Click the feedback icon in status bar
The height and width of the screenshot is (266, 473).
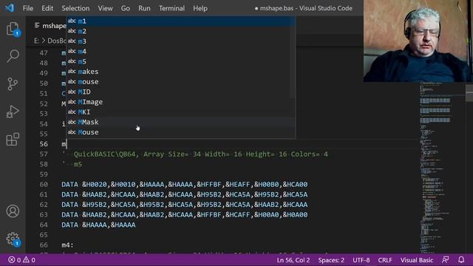click(x=445, y=259)
